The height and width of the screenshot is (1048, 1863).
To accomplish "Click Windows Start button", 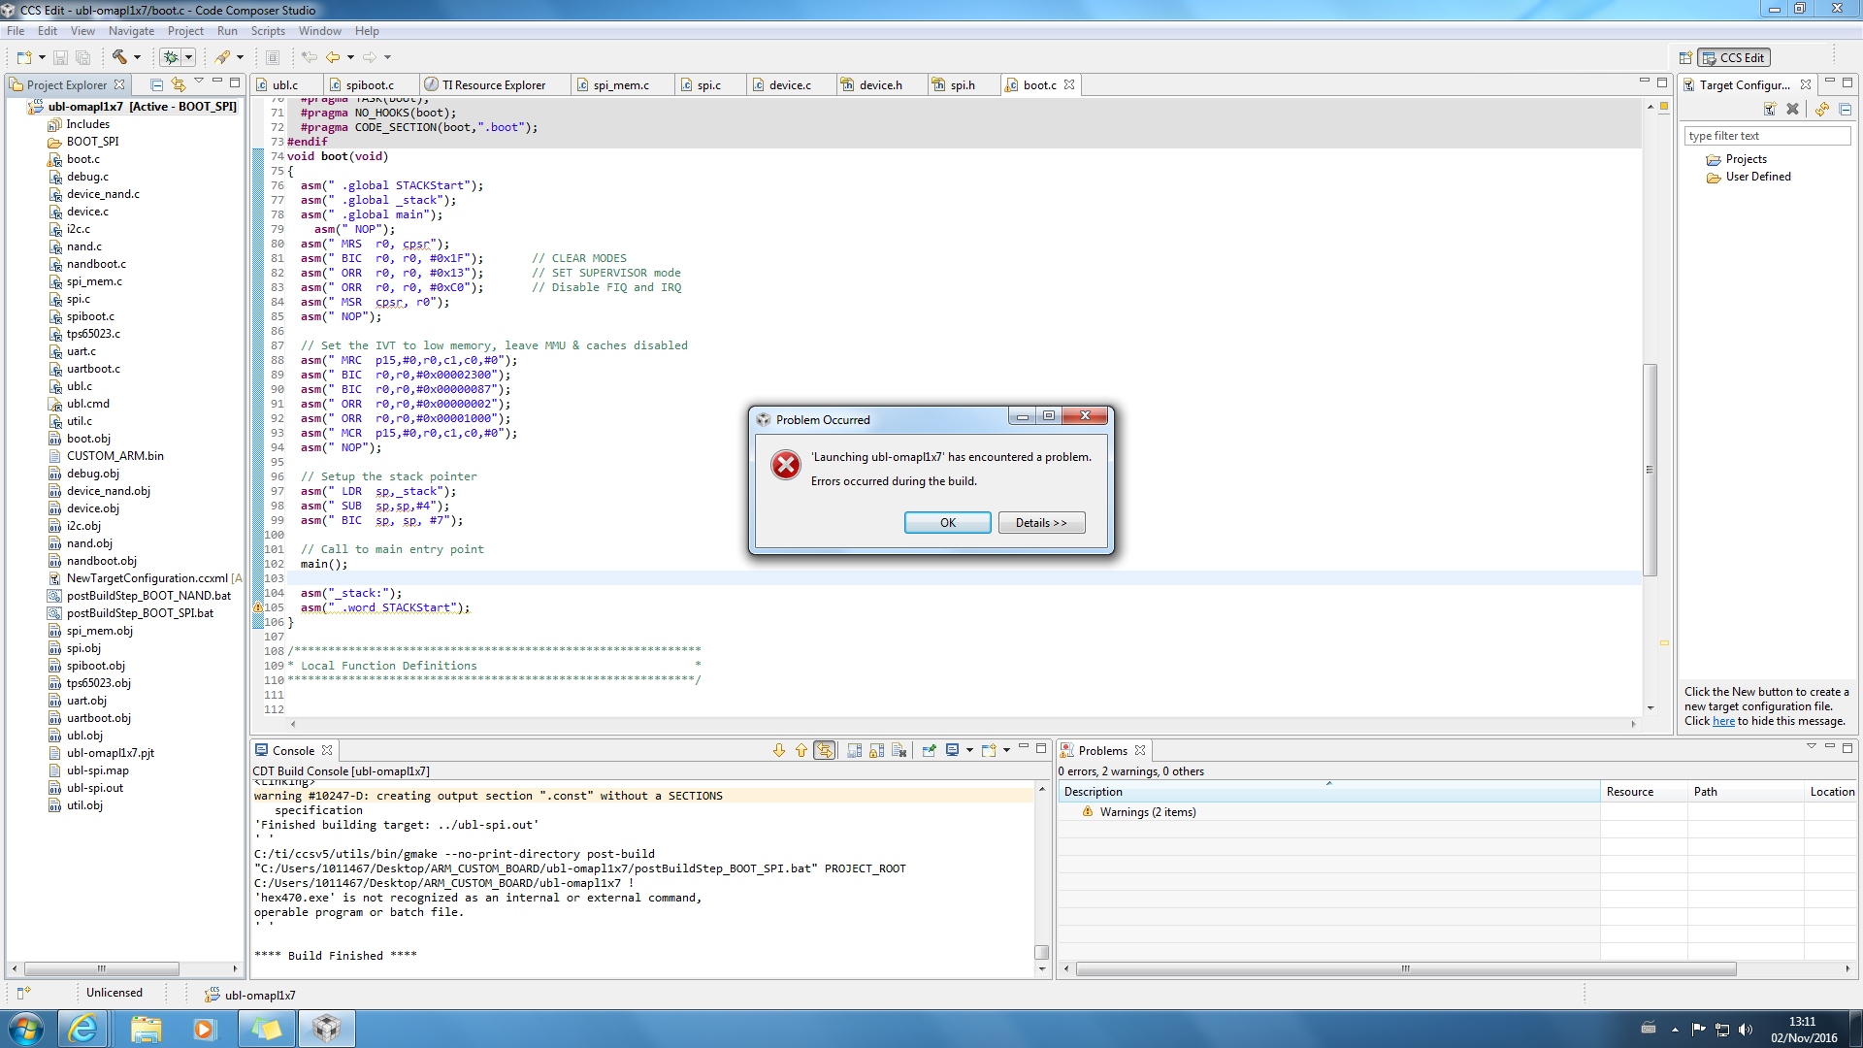I will pyautogui.click(x=25, y=1029).
